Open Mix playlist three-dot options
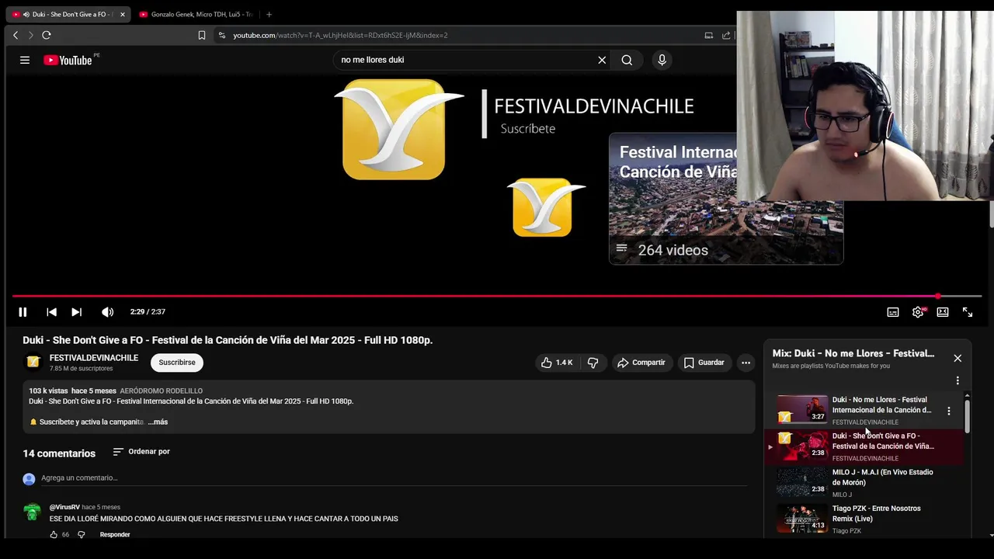The image size is (994, 559). [958, 380]
